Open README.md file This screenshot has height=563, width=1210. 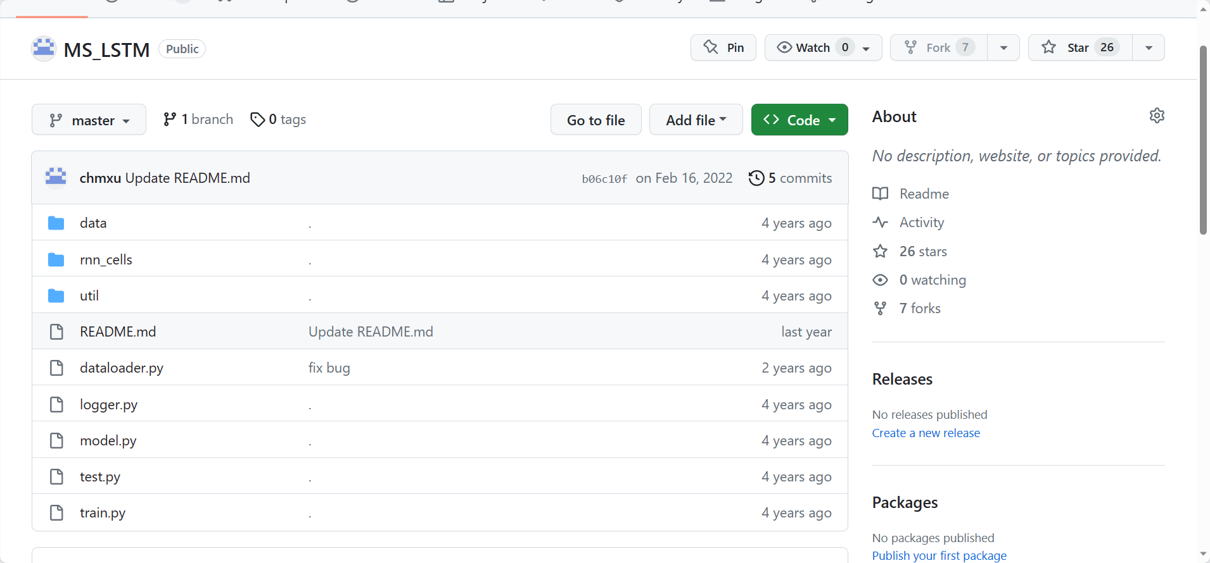click(118, 332)
